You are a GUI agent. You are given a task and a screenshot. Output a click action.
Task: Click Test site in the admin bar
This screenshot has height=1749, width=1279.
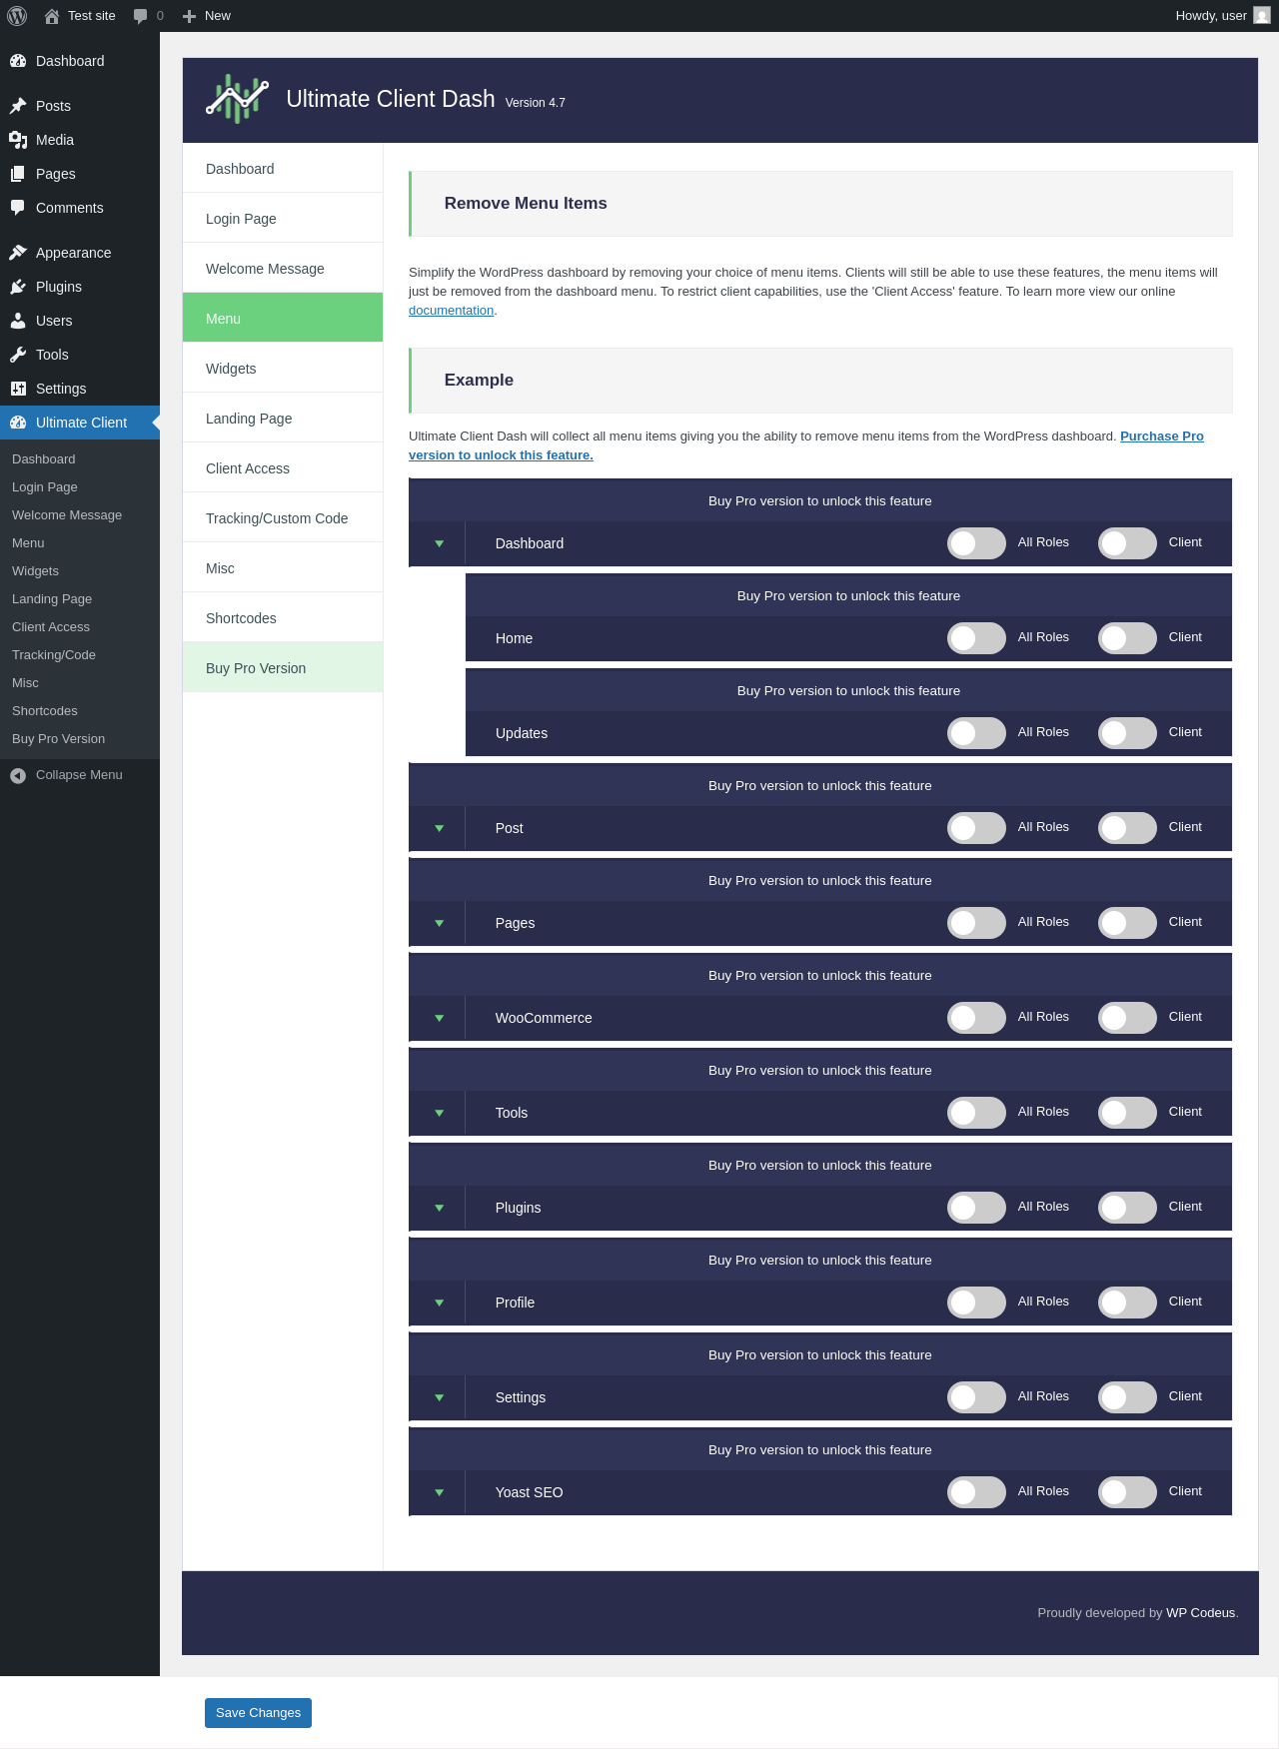pos(80,16)
